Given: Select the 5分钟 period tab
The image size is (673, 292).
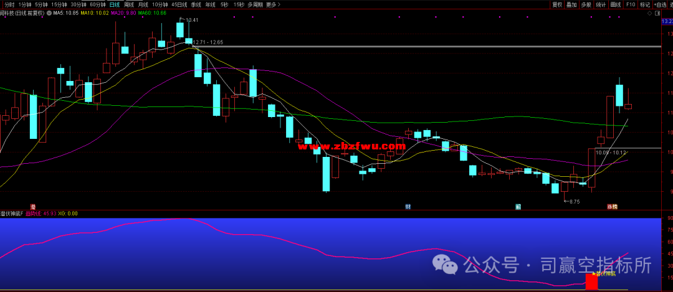Looking at the screenshot, I should coord(41,5).
